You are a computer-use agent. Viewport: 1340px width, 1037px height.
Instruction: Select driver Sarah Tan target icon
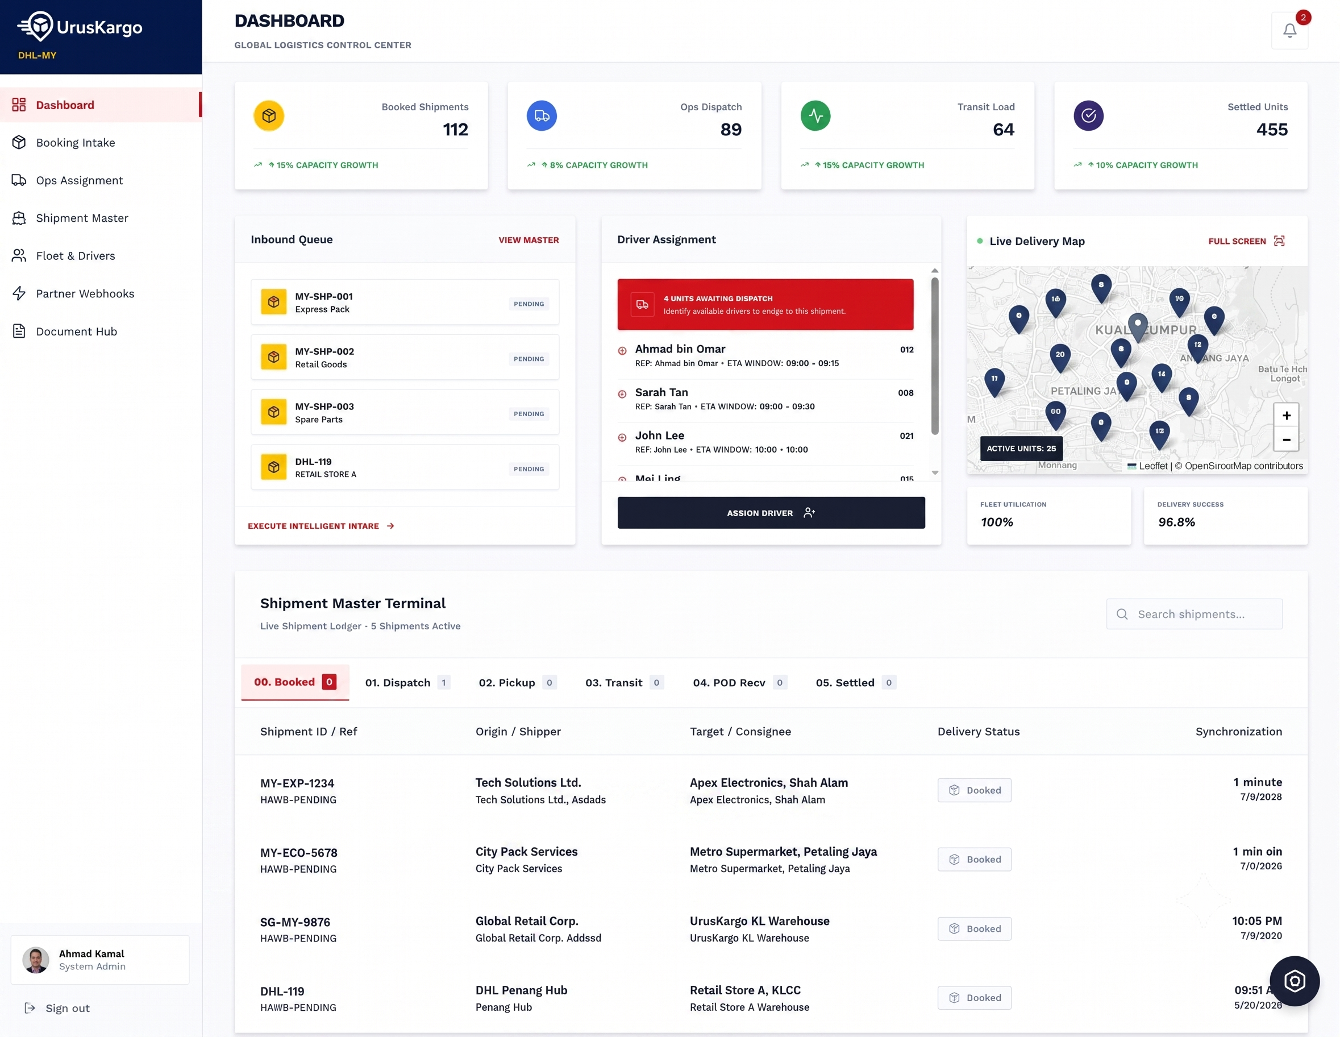[x=622, y=394]
